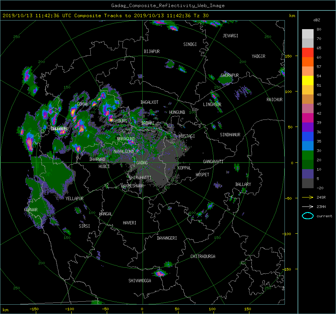The width and height of the screenshot is (336, 314).
Task: Click the image title Gadag_Composite_Reflectivity_Web_Image
Action: [168, 6]
